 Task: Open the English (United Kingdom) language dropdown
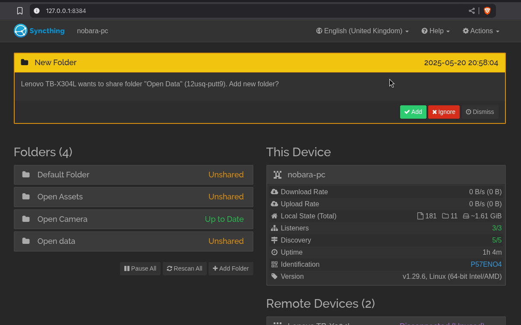click(363, 31)
